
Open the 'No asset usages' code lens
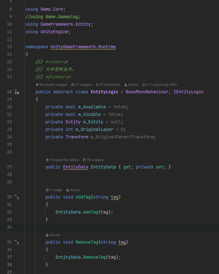pos(51,85)
